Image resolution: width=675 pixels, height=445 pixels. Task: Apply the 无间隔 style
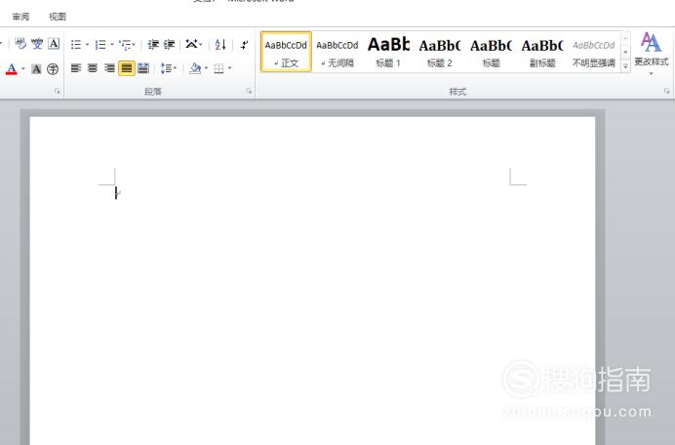337,52
